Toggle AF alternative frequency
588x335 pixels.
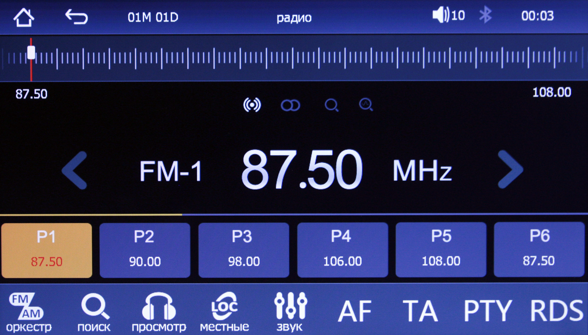tap(355, 311)
